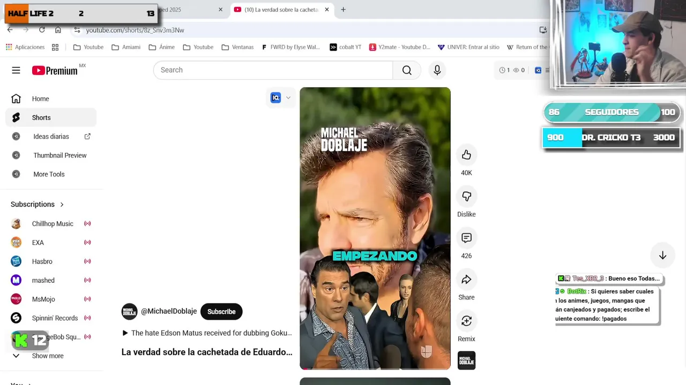The width and height of the screenshot is (686, 385).
Task: Start voice search with microphone icon
Action: coord(437,70)
